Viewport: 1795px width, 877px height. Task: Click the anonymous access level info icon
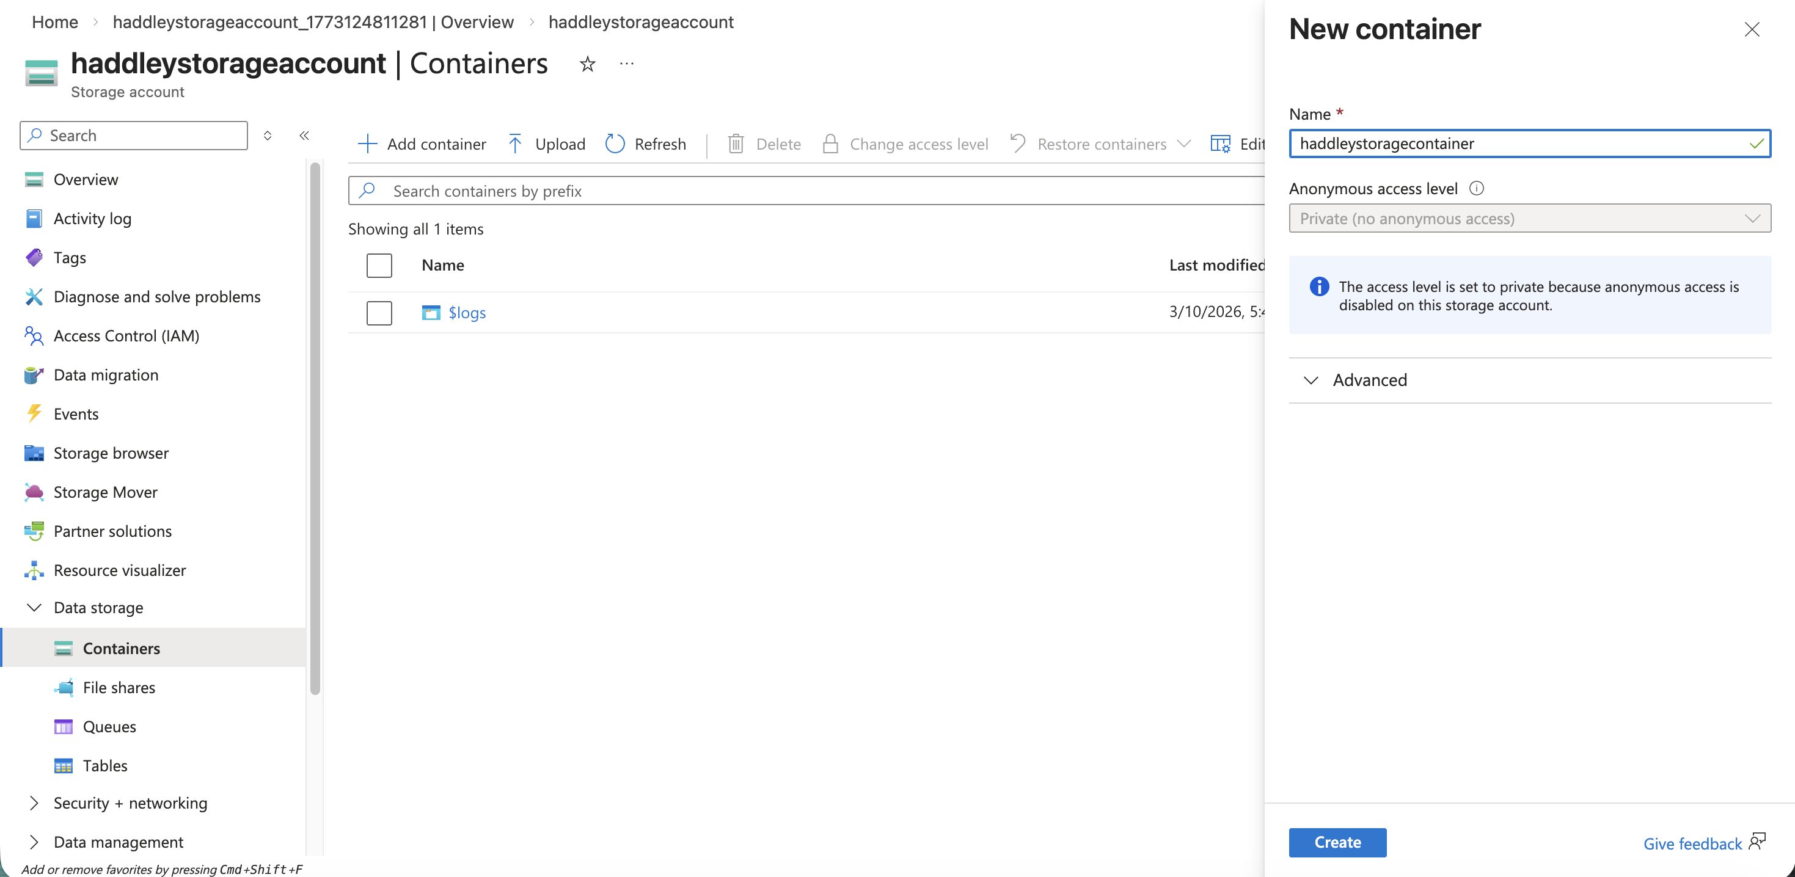[1476, 188]
